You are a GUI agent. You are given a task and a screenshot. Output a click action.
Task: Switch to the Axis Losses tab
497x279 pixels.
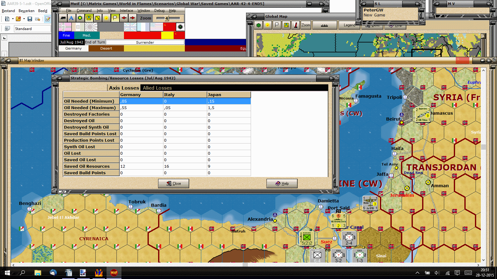124,88
